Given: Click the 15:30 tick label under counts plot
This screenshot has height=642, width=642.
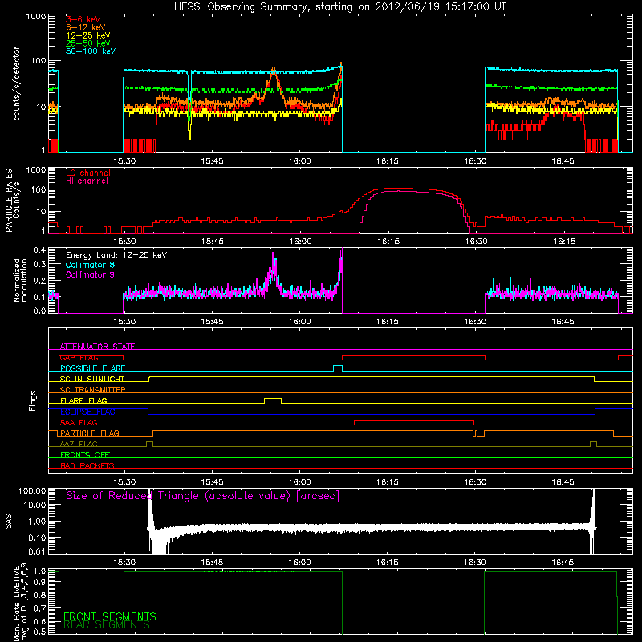Looking at the screenshot, I should coord(124,161).
